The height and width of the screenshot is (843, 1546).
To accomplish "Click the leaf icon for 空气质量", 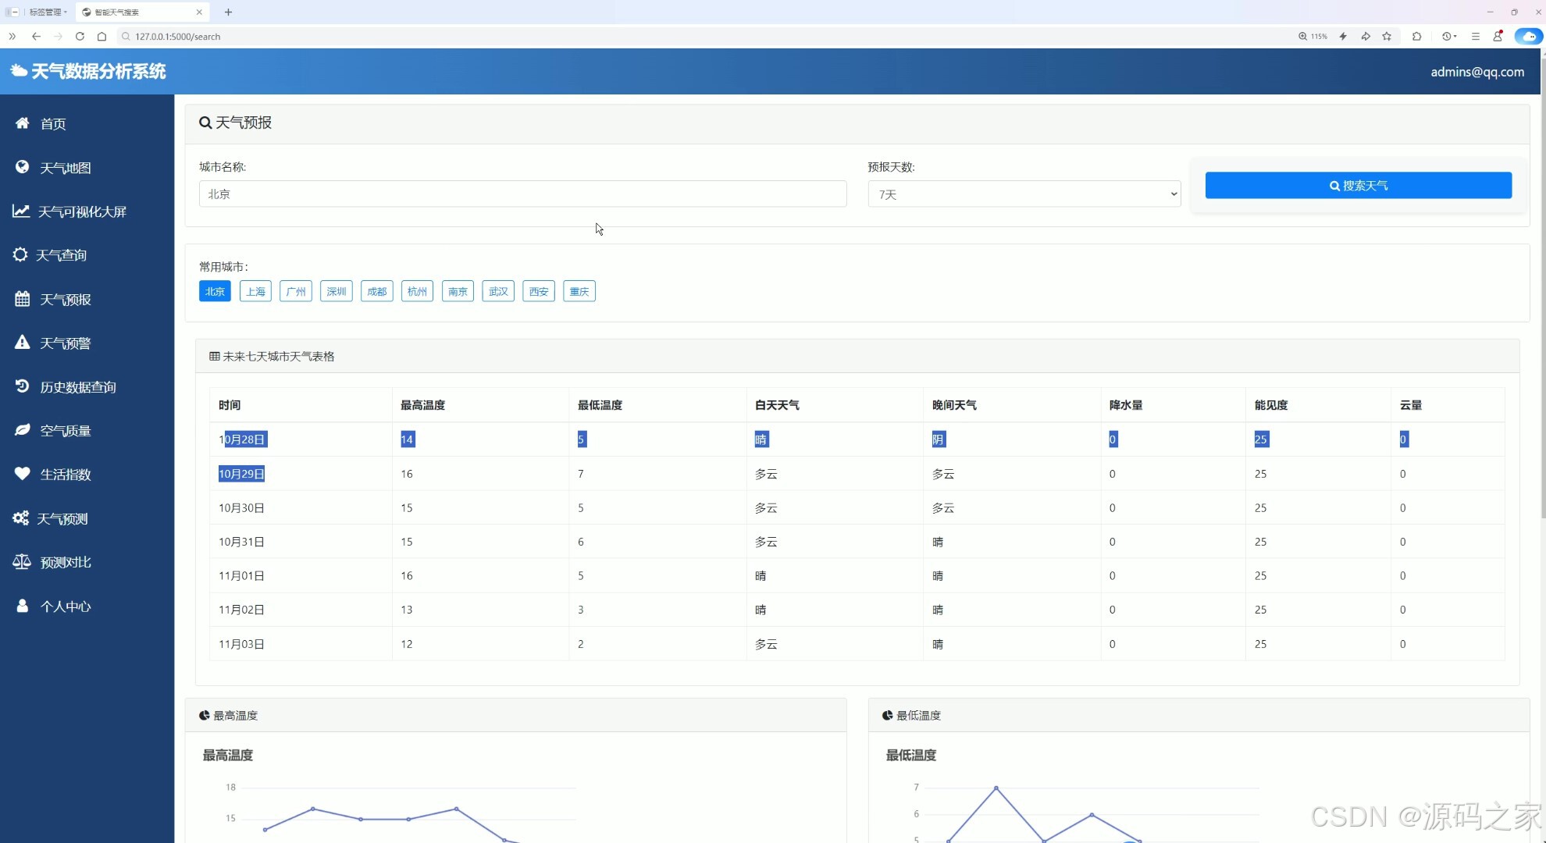I will [x=22, y=430].
